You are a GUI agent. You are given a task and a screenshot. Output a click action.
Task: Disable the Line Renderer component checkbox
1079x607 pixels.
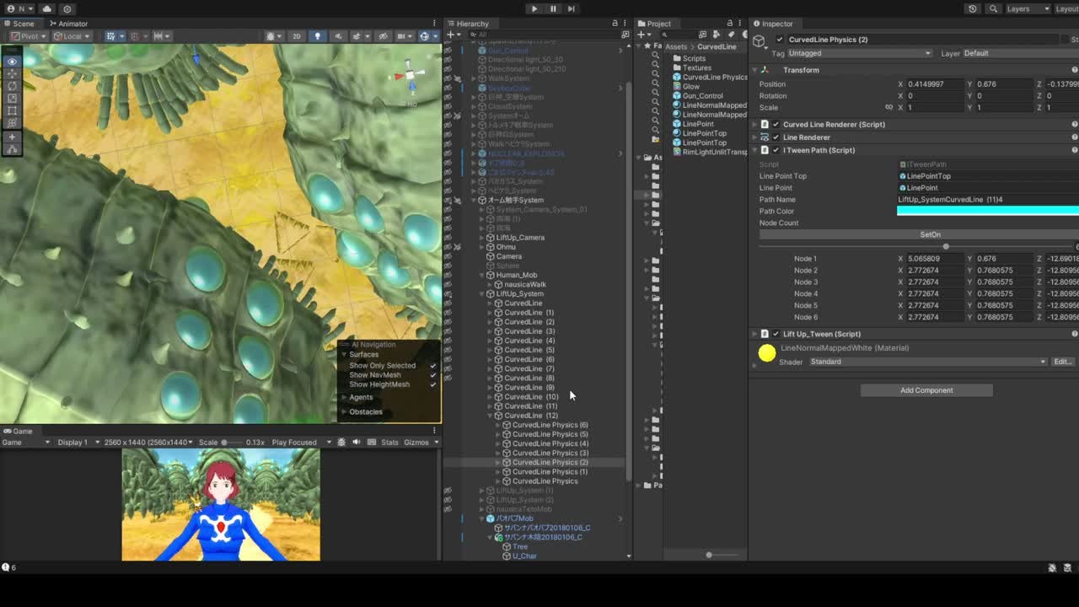coord(776,137)
